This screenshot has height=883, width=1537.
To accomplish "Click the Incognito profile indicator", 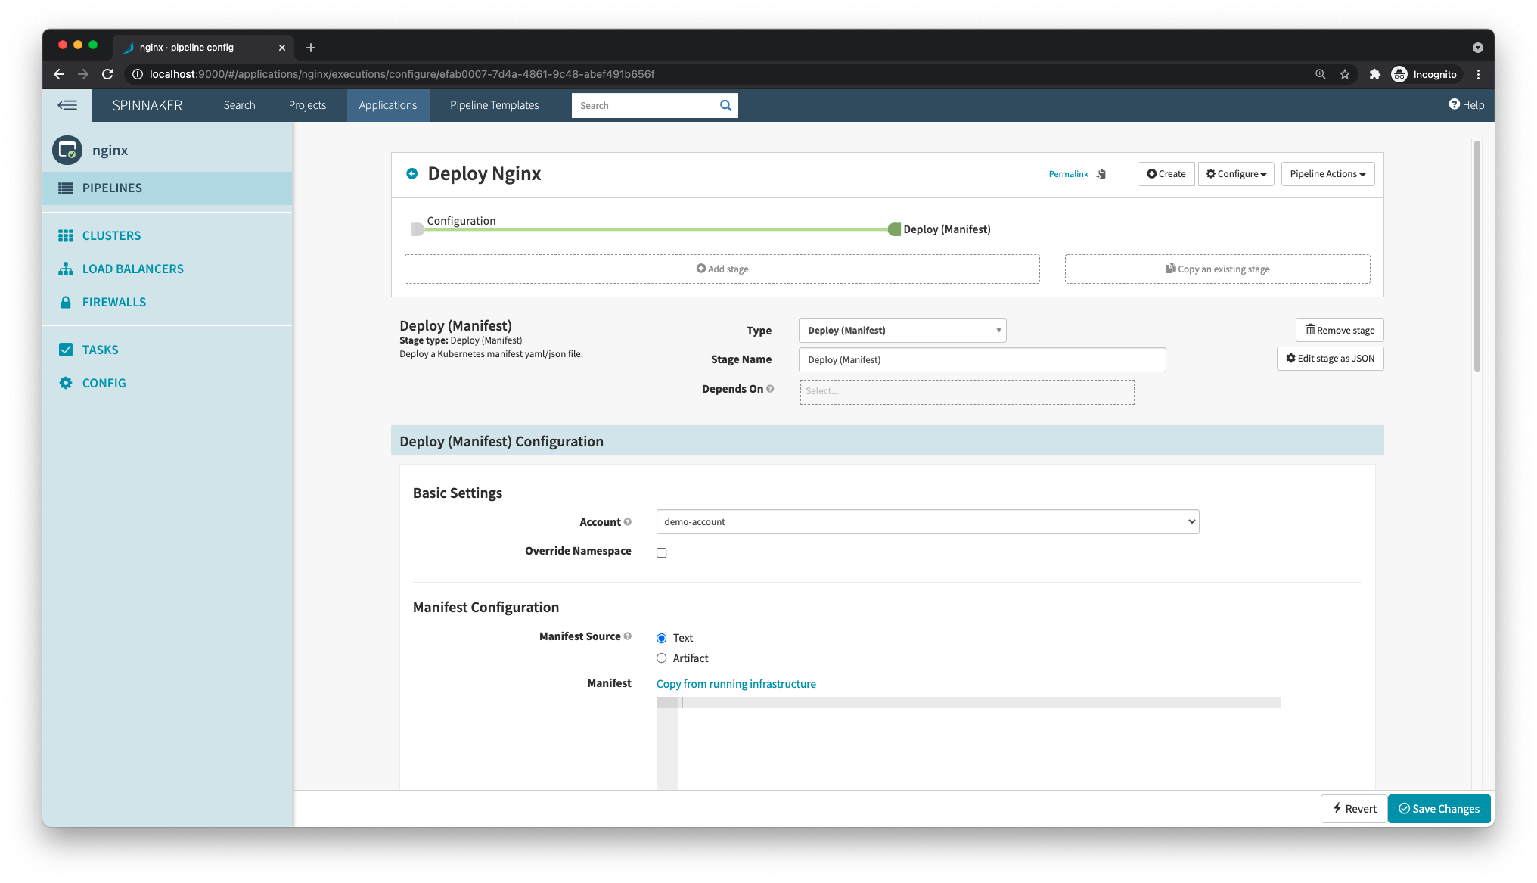I will pos(1424,74).
